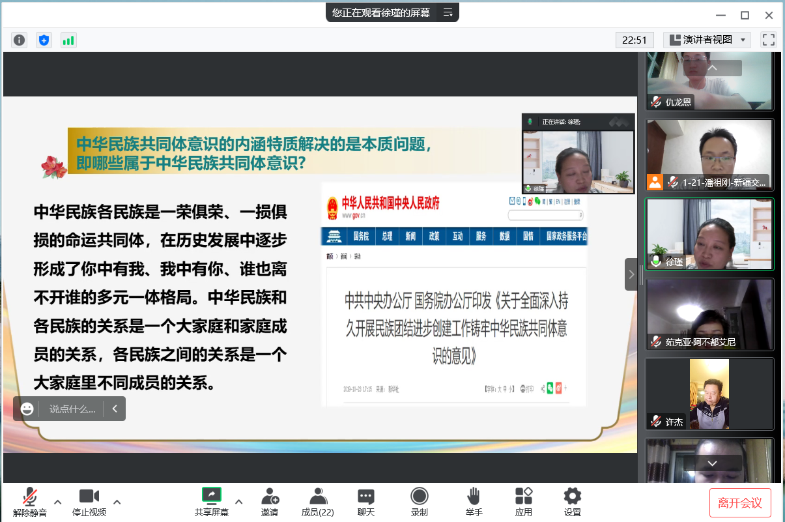Leave the meeting

click(x=740, y=503)
